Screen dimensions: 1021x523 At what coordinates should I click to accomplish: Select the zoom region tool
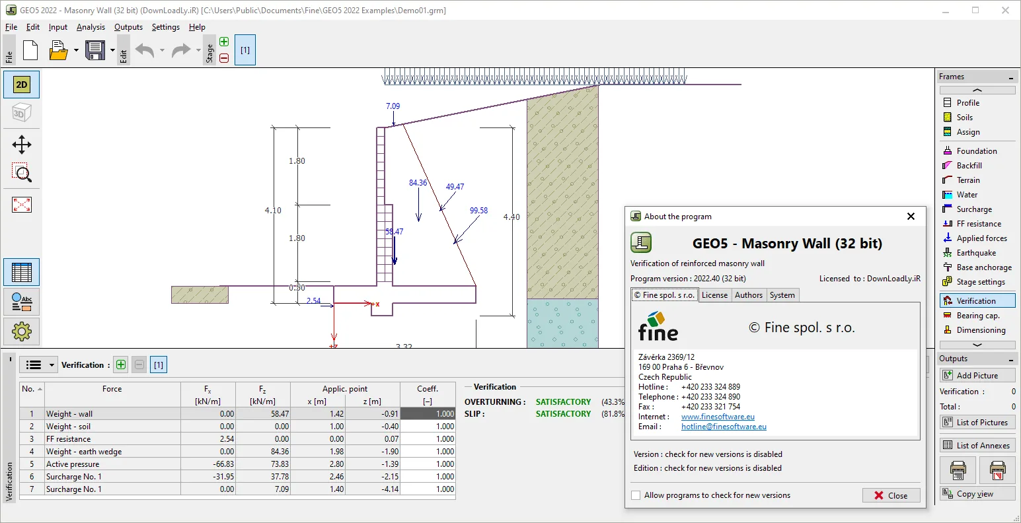pos(22,173)
